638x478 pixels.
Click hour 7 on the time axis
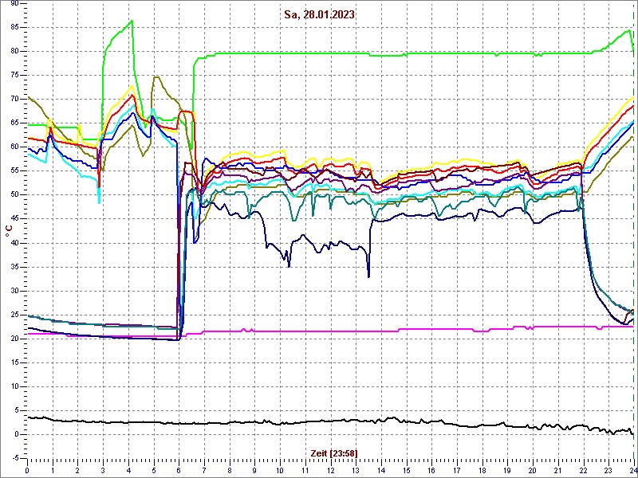pyautogui.click(x=204, y=468)
